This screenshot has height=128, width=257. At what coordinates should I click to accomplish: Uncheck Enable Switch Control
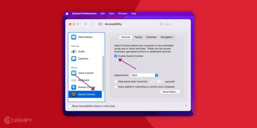[x=116, y=56]
